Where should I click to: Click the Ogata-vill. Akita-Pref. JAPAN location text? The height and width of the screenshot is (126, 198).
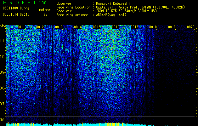pos(140,7)
